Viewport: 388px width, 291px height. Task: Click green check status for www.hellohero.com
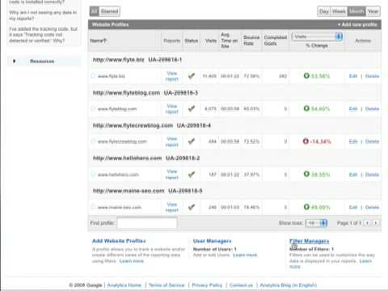pyautogui.click(x=192, y=175)
